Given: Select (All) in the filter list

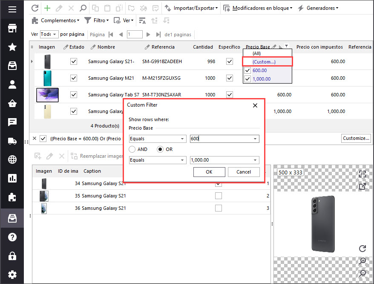Looking at the screenshot, I should coord(257,53).
